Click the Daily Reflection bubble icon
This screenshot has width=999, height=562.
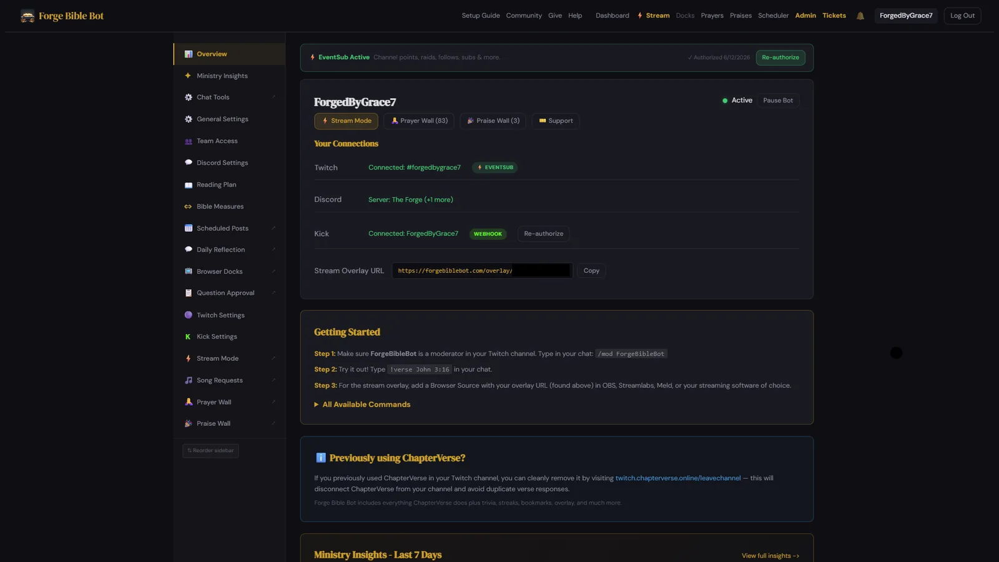(x=189, y=250)
